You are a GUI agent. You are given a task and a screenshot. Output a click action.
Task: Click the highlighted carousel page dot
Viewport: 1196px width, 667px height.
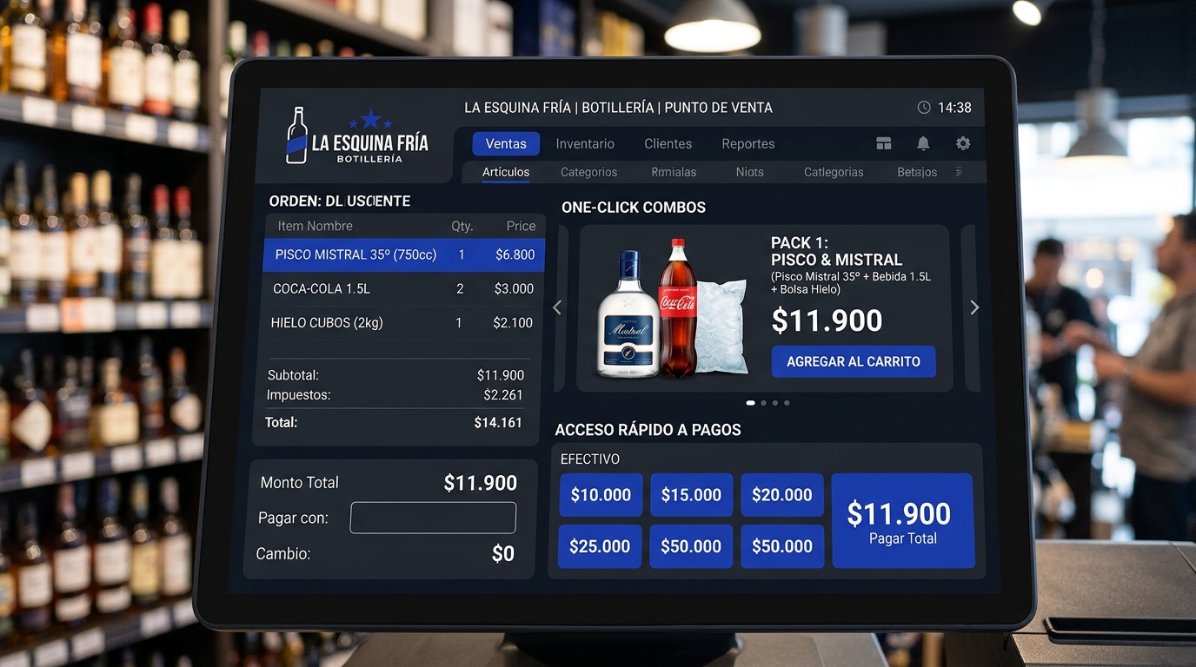pos(751,403)
